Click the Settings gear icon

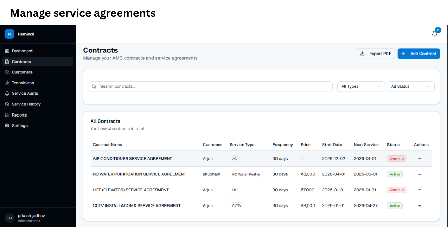[7, 126]
